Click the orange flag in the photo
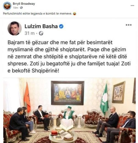This screenshot has width=138, height=143. [27, 97]
